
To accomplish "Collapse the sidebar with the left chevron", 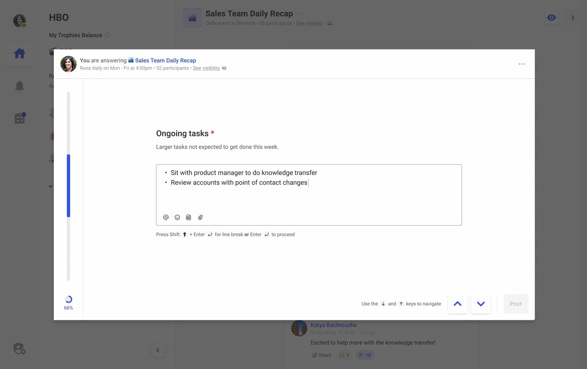I will 158,350.
